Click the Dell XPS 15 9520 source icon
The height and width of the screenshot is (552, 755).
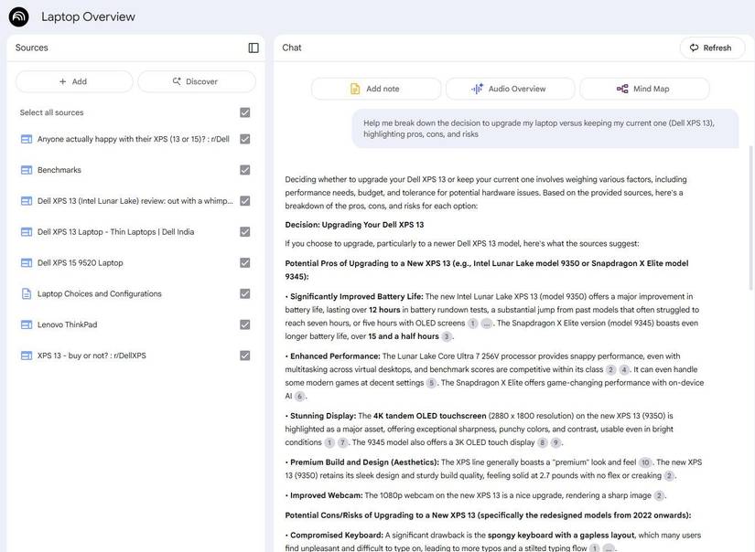coord(27,263)
